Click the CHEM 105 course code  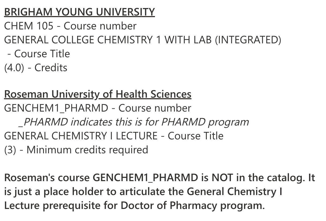(x=29, y=26)
